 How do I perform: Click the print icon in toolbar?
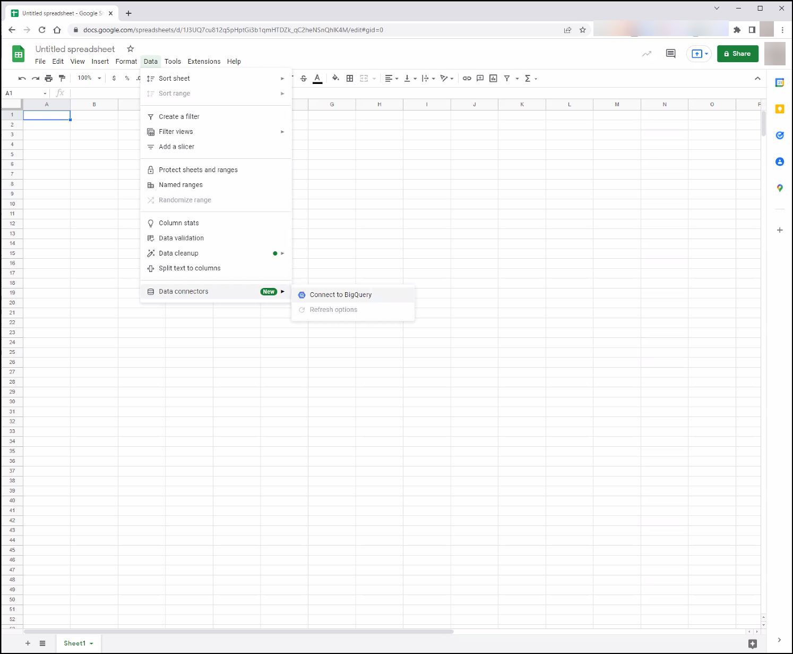49,78
